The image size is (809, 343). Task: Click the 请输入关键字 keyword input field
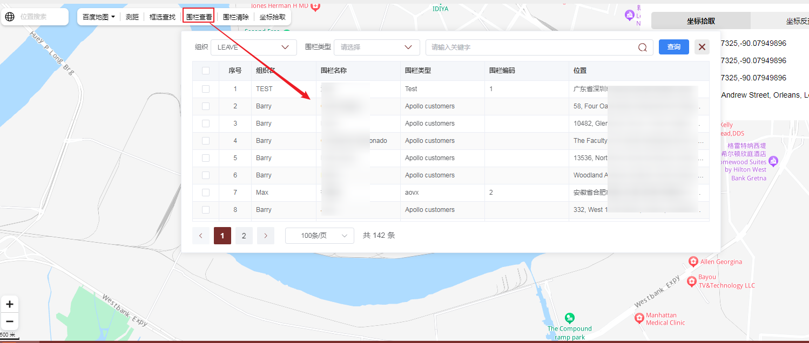(x=529, y=47)
